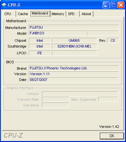The image size is (126, 142).
Task: Click the LPCIO label
Action: [x=22, y=53]
